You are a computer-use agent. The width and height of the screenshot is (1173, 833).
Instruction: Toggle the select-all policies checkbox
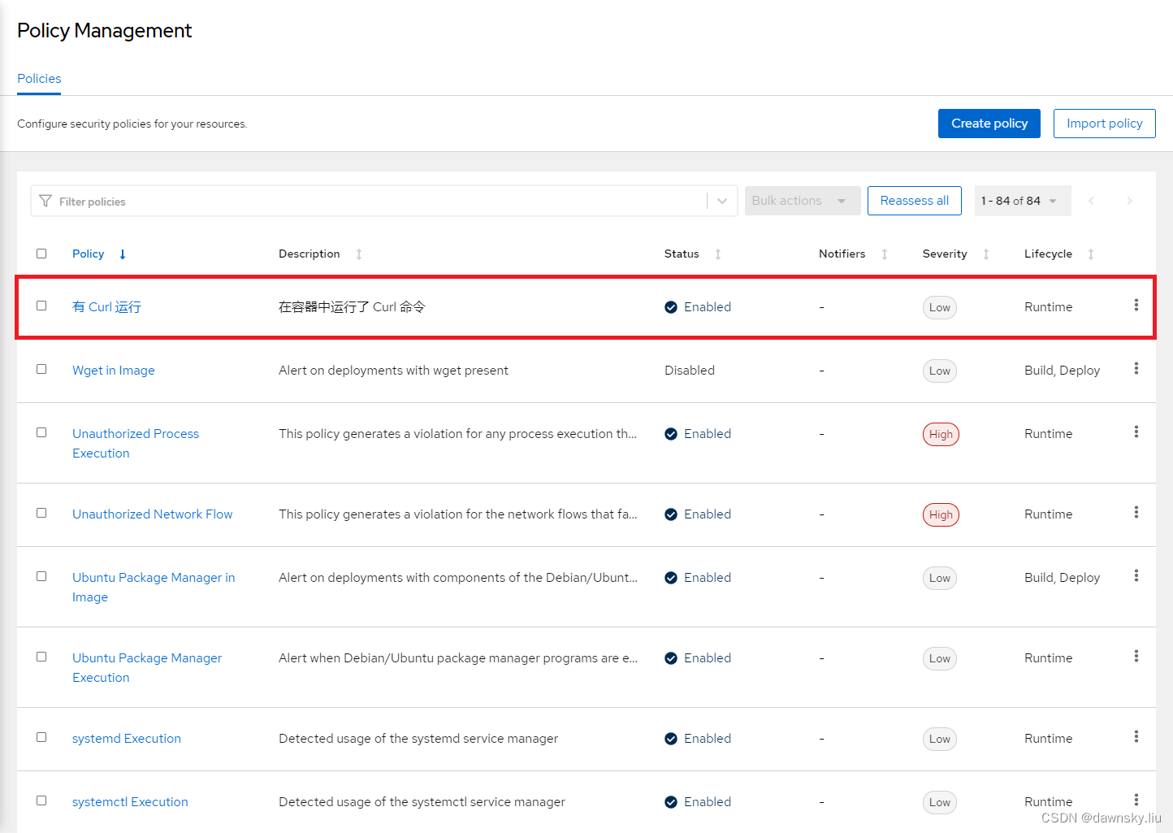click(41, 254)
